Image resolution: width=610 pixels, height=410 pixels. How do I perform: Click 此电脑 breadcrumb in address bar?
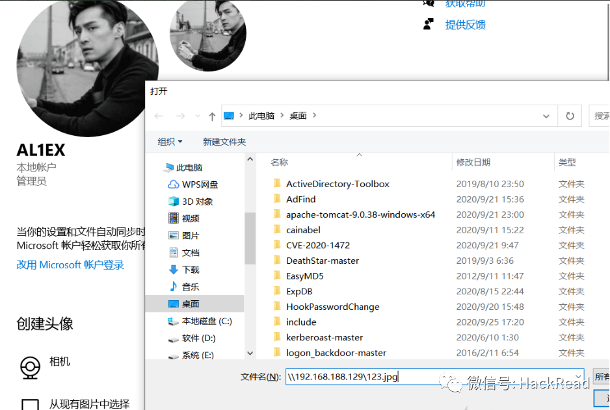(261, 116)
